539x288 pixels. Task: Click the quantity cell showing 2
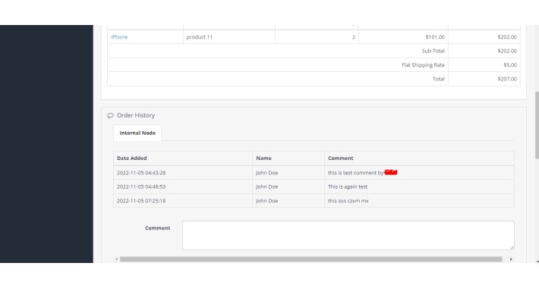(353, 36)
